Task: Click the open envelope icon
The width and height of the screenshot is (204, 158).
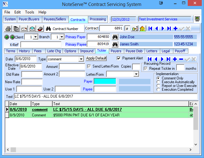Action: click(32, 29)
